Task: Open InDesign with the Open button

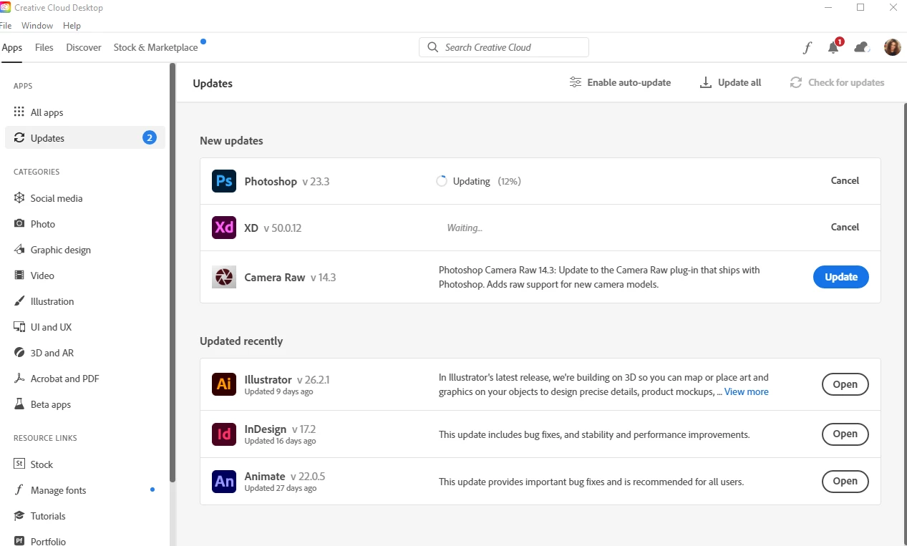Action: tap(845, 434)
